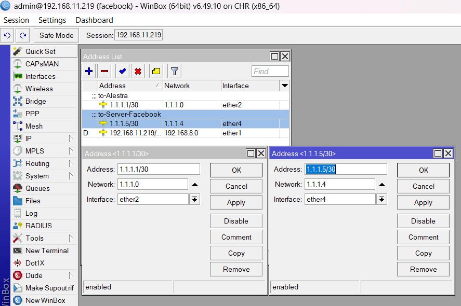Screen dimensions: 461x306
Task: Expand the IP submenu arrow
Action: [71, 138]
